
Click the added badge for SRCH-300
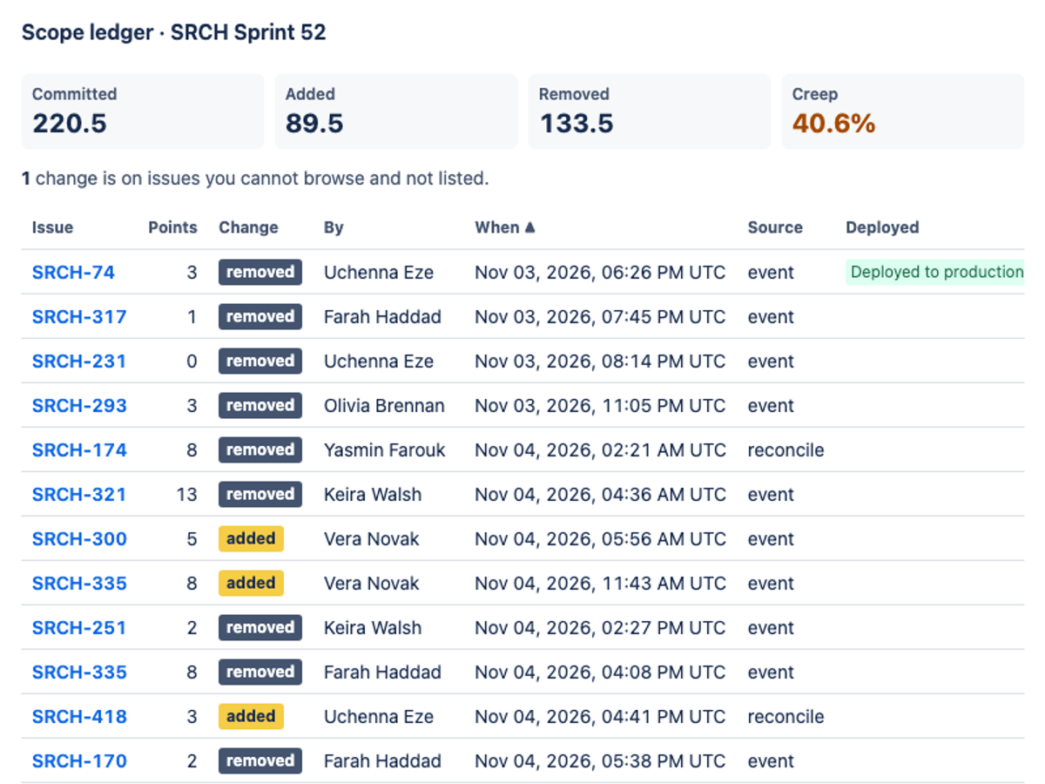click(x=251, y=539)
